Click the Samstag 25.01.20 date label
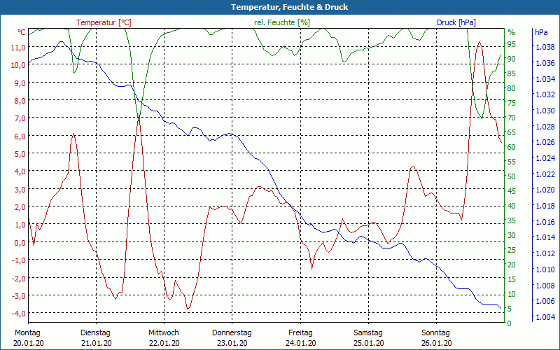This screenshot has height=350, width=560. point(368,337)
